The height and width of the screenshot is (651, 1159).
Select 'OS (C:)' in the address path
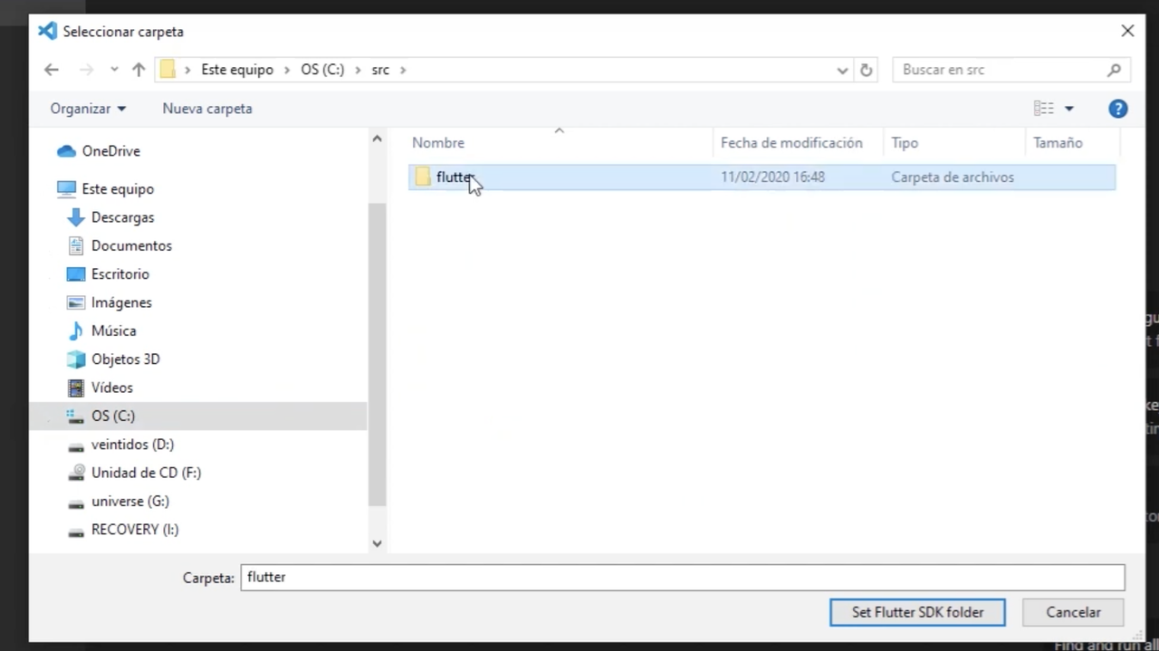tap(322, 70)
